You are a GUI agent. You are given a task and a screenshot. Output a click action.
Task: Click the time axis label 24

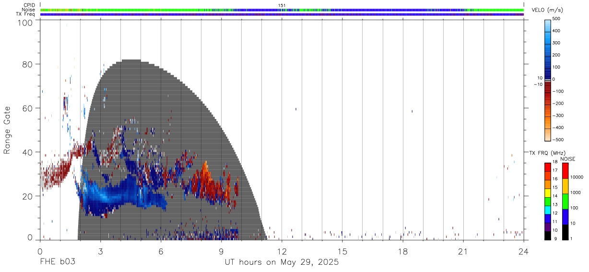[524, 251]
